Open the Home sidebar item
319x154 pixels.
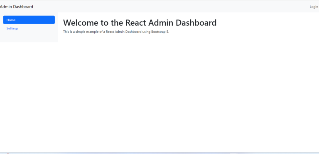point(29,20)
